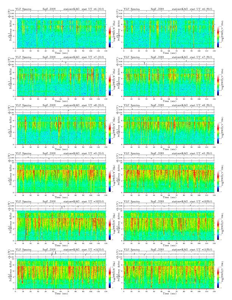Click the spectrogram starting at UT 6:50:0
The image size is (232, 300).
point(169,33)
